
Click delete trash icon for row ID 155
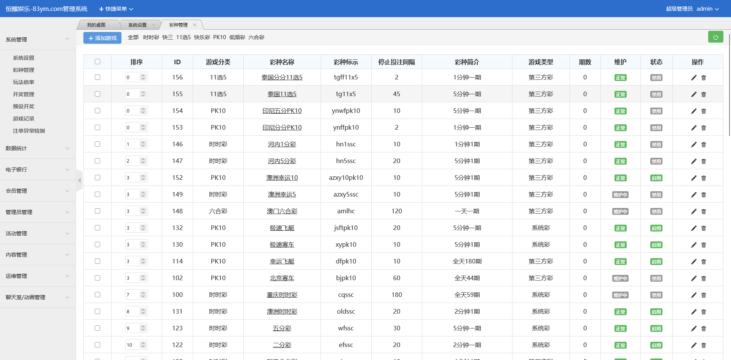[704, 94]
